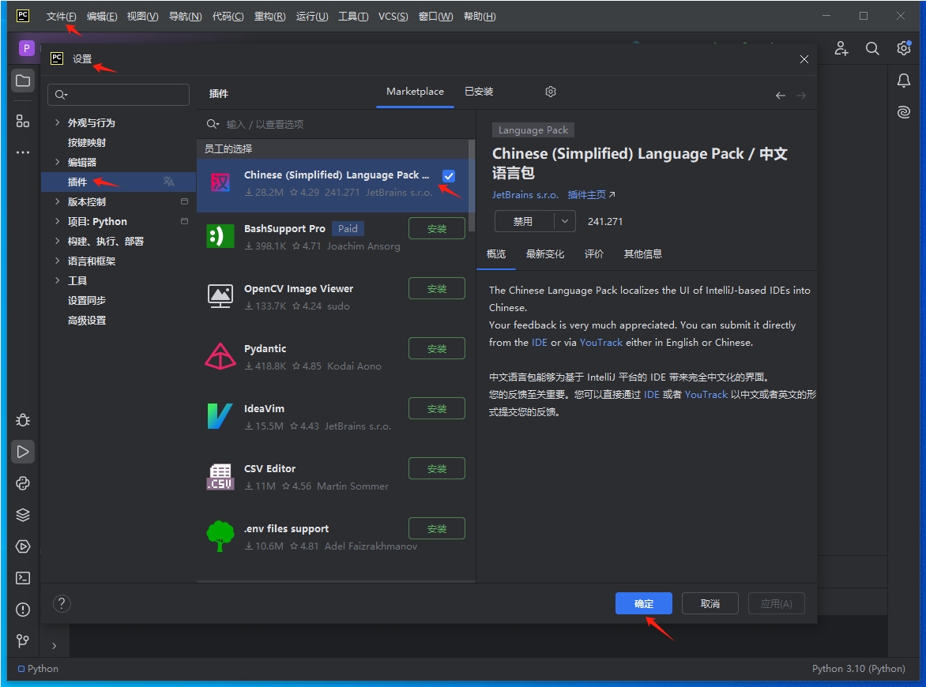
Task: Open the Python Console icon in sidebar
Action: pyautogui.click(x=23, y=483)
